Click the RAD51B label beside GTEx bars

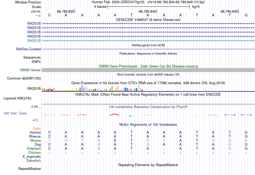[34, 89]
